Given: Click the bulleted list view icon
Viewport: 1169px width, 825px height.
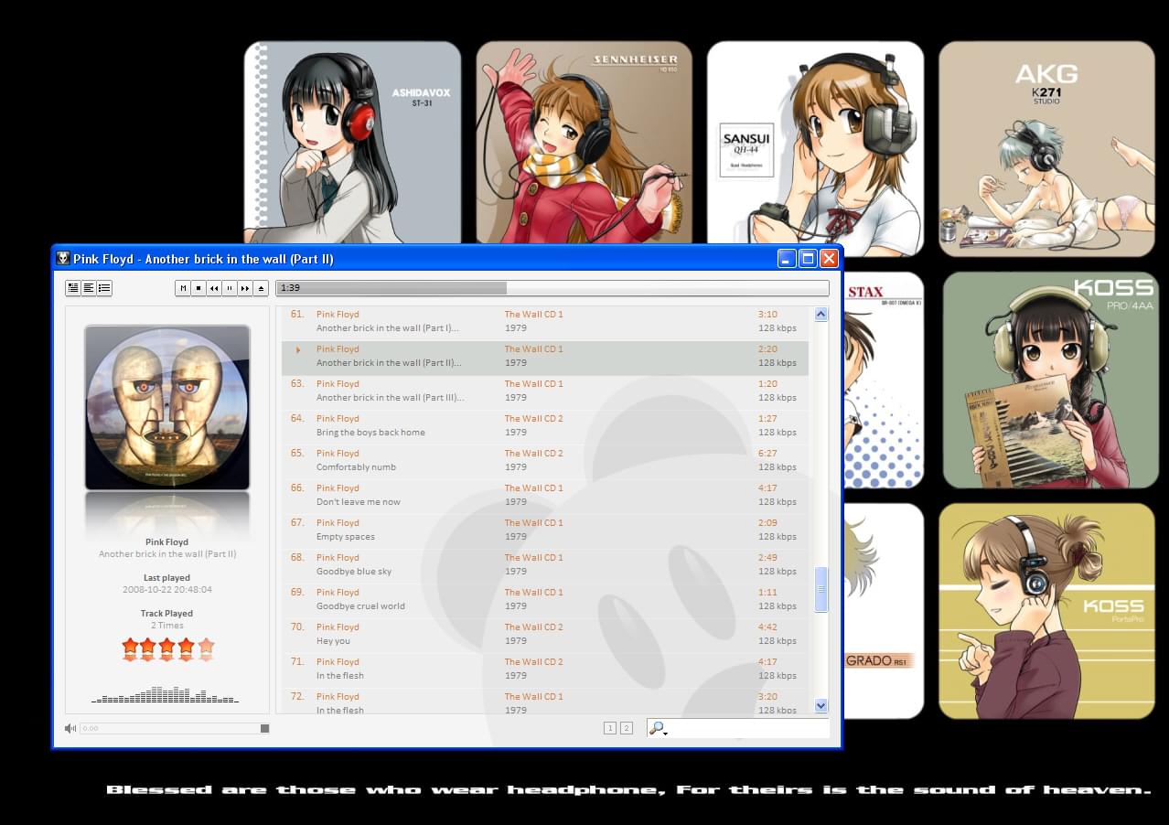Looking at the screenshot, I should (104, 288).
